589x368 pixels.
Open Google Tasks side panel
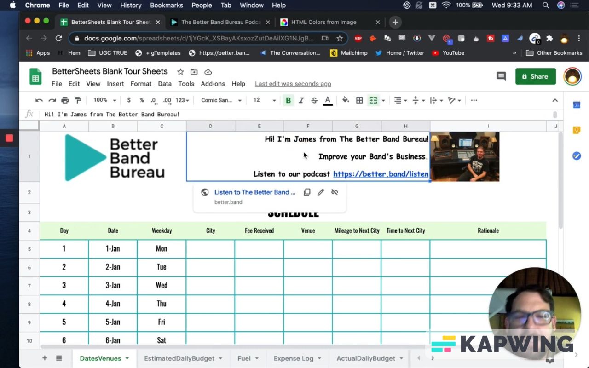point(577,156)
